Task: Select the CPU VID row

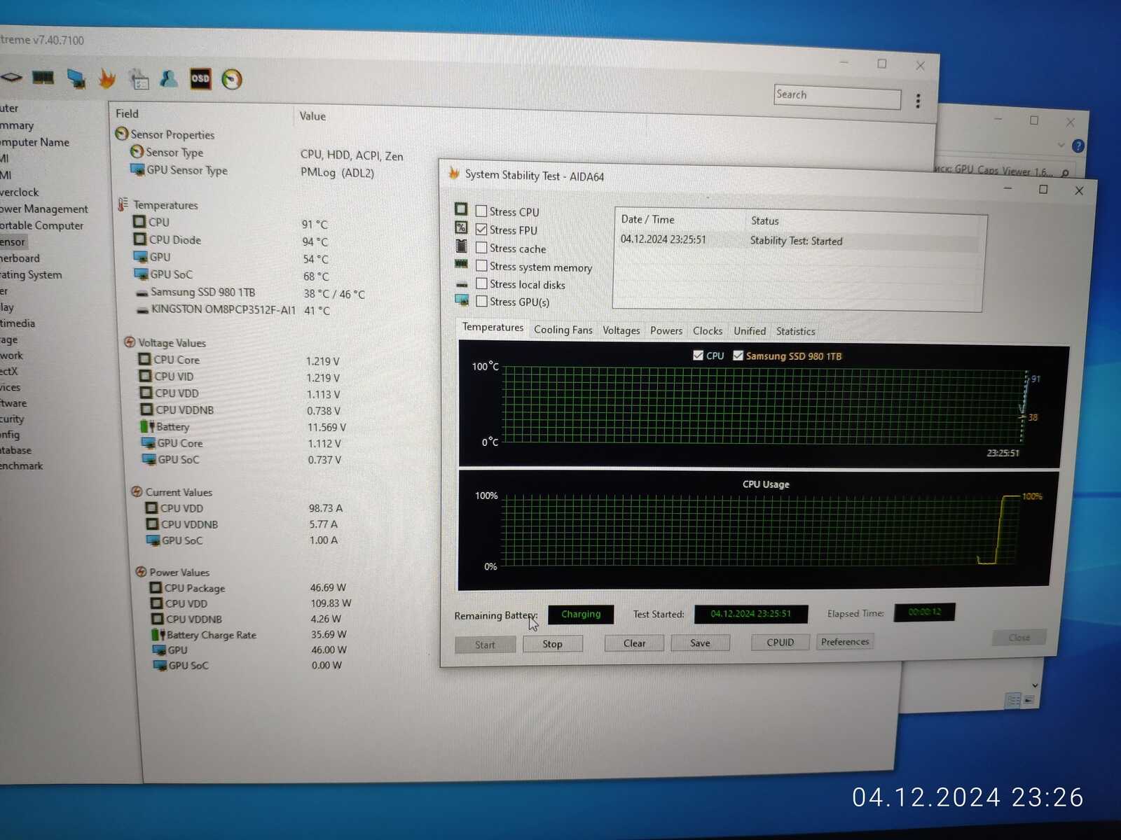Action: 240,377
